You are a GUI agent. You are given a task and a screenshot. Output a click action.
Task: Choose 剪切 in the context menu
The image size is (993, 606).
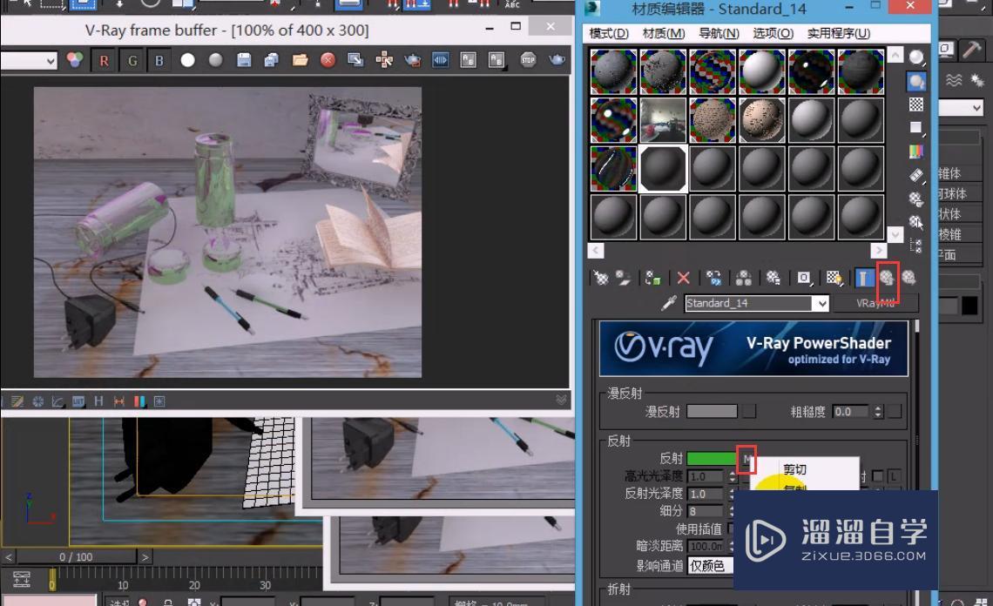794,469
